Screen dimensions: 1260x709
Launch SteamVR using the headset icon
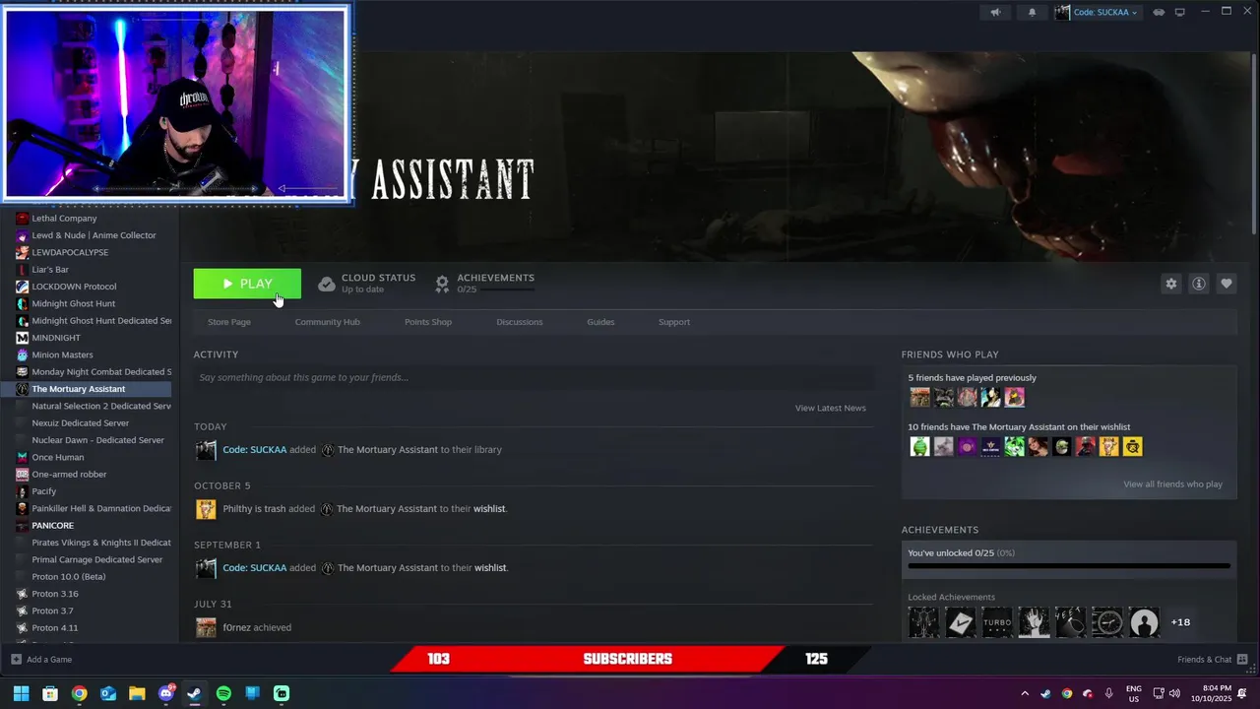click(x=1159, y=12)
